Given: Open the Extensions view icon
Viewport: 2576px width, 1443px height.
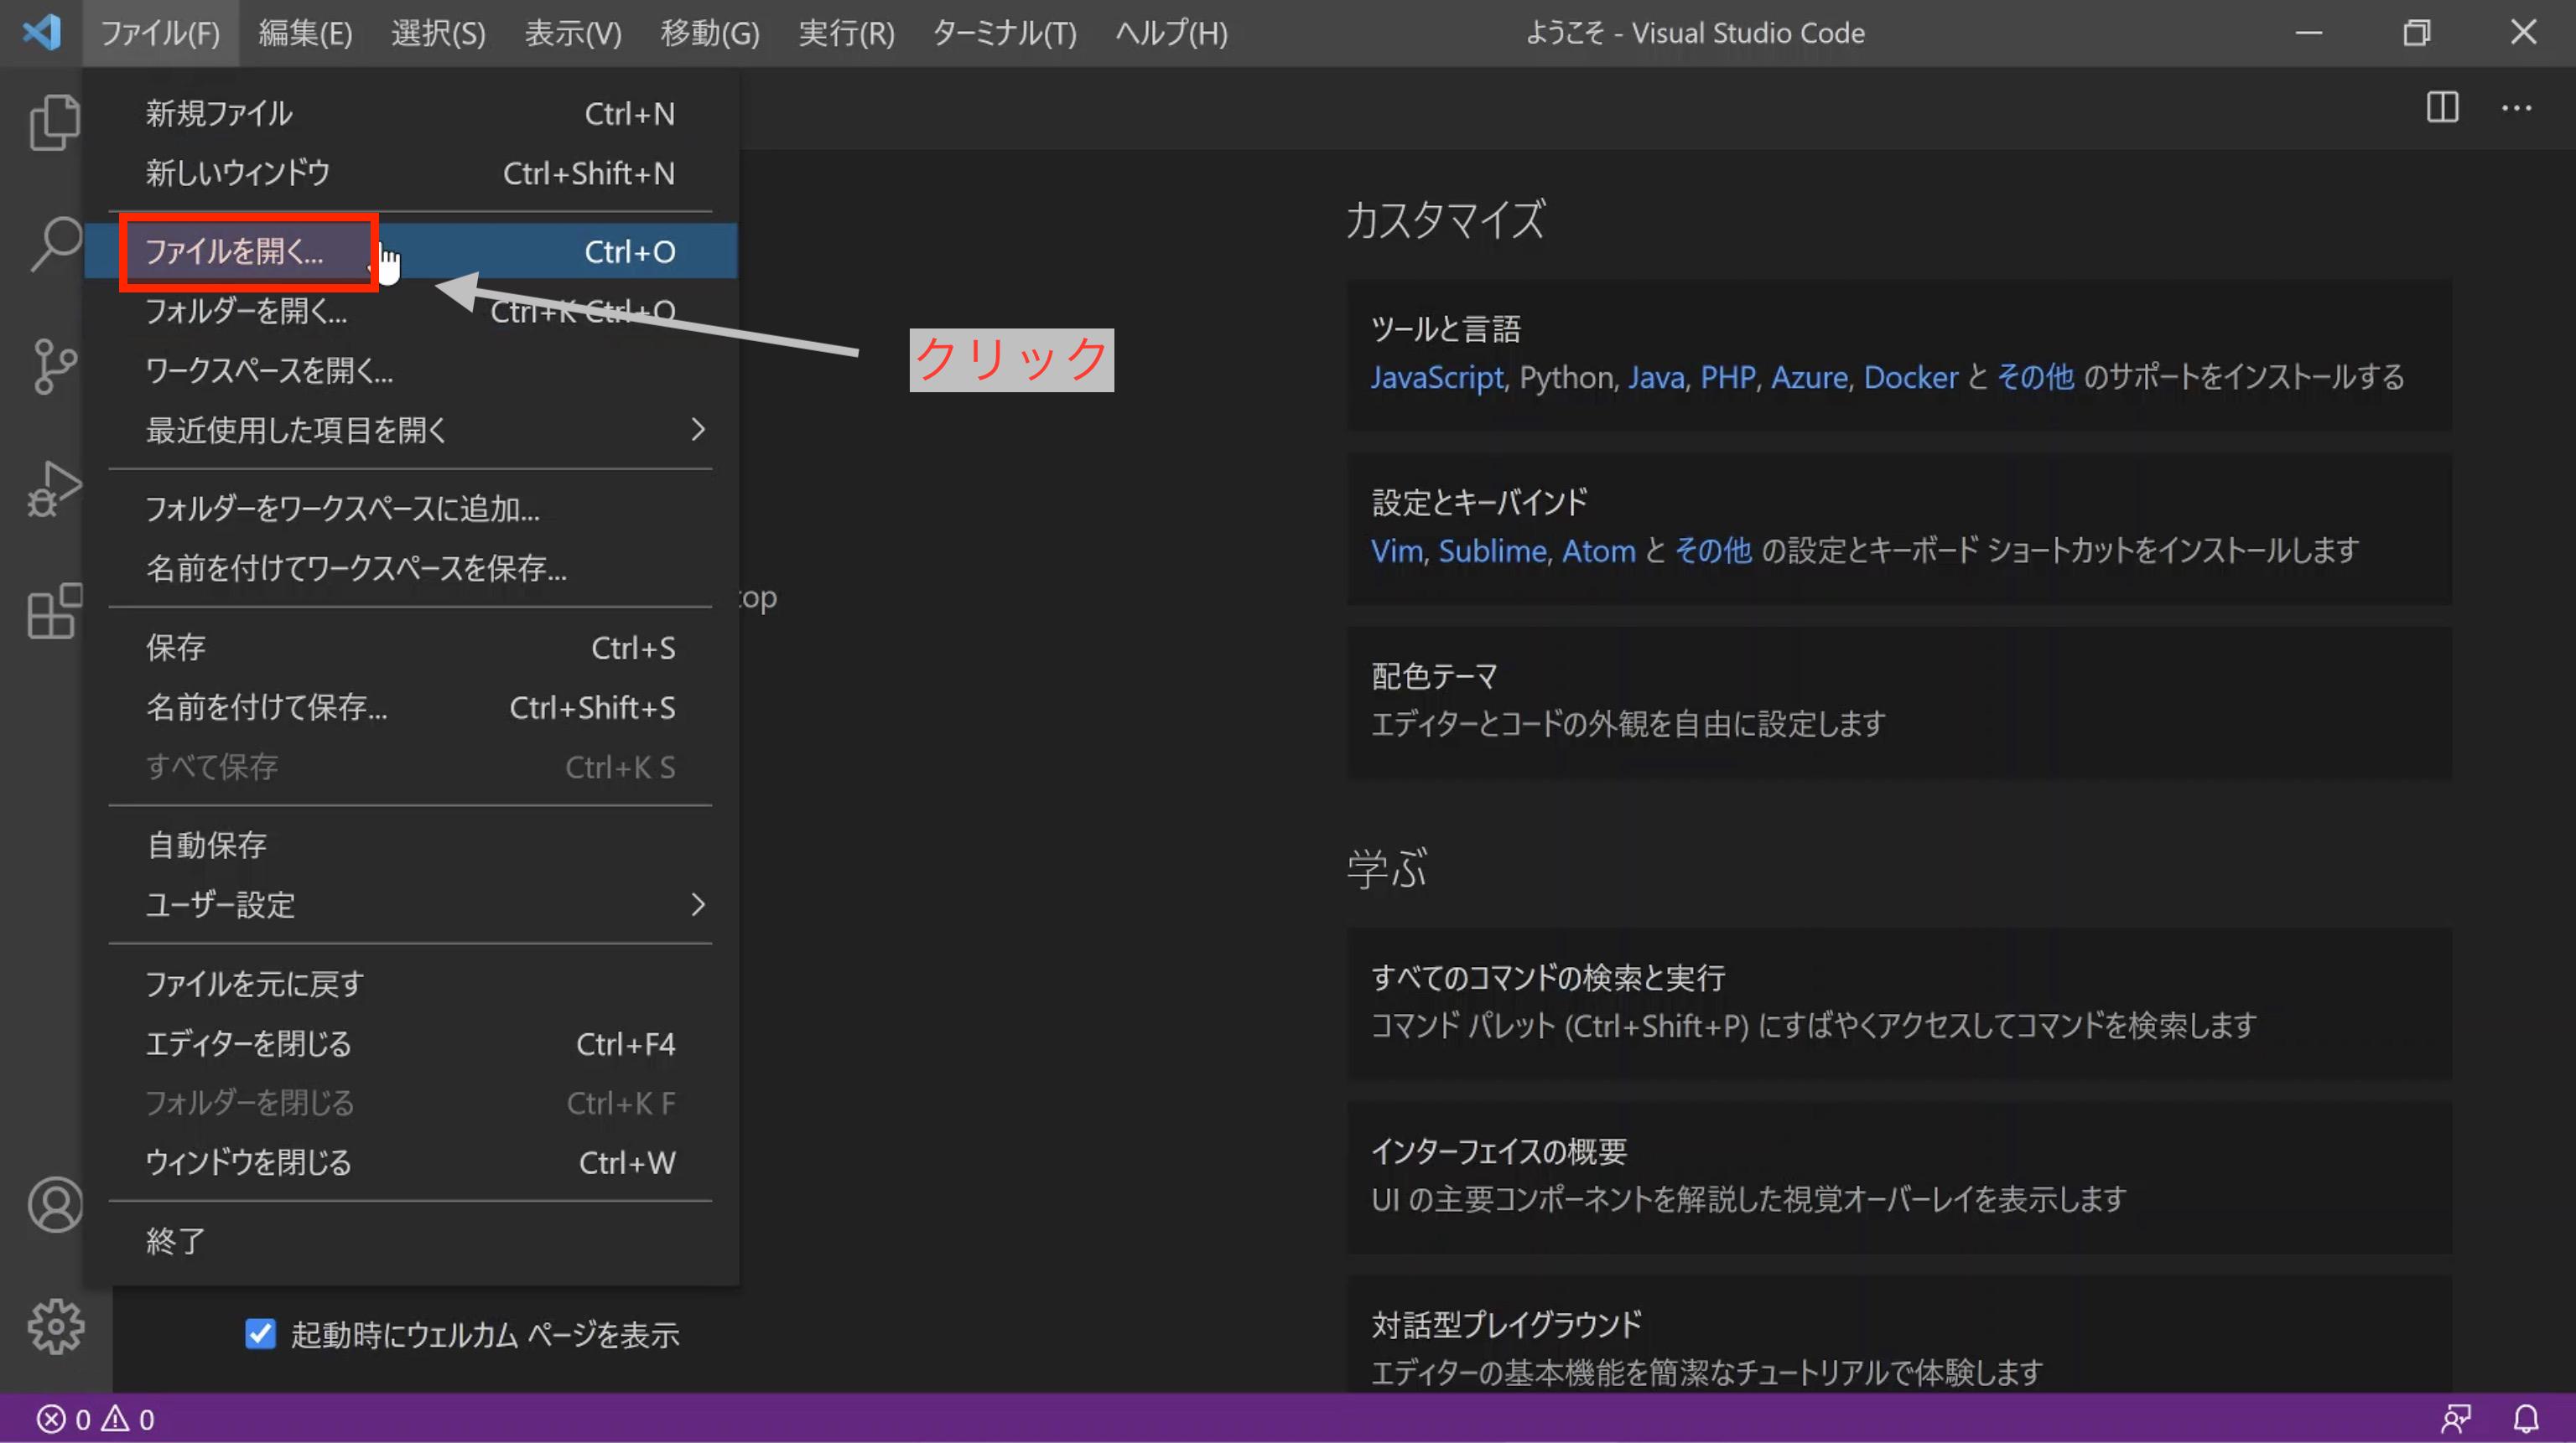Looking at the screenshot, I should (55, 611).
